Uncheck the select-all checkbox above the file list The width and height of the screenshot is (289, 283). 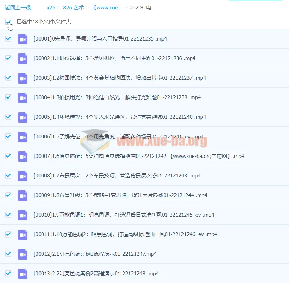coord(8,22)
